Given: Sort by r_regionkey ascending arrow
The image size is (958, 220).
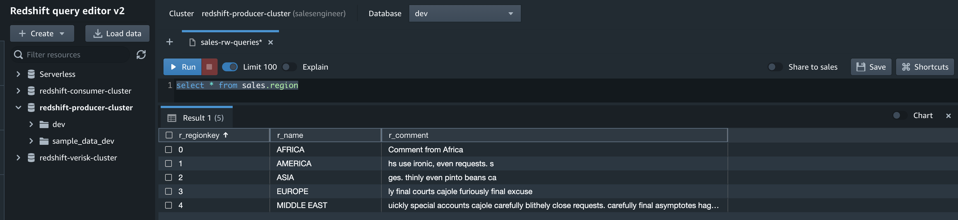Looking at the screenshot, I should 226,135.
